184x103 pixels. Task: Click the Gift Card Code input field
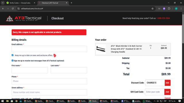click(x=155, y=92)
